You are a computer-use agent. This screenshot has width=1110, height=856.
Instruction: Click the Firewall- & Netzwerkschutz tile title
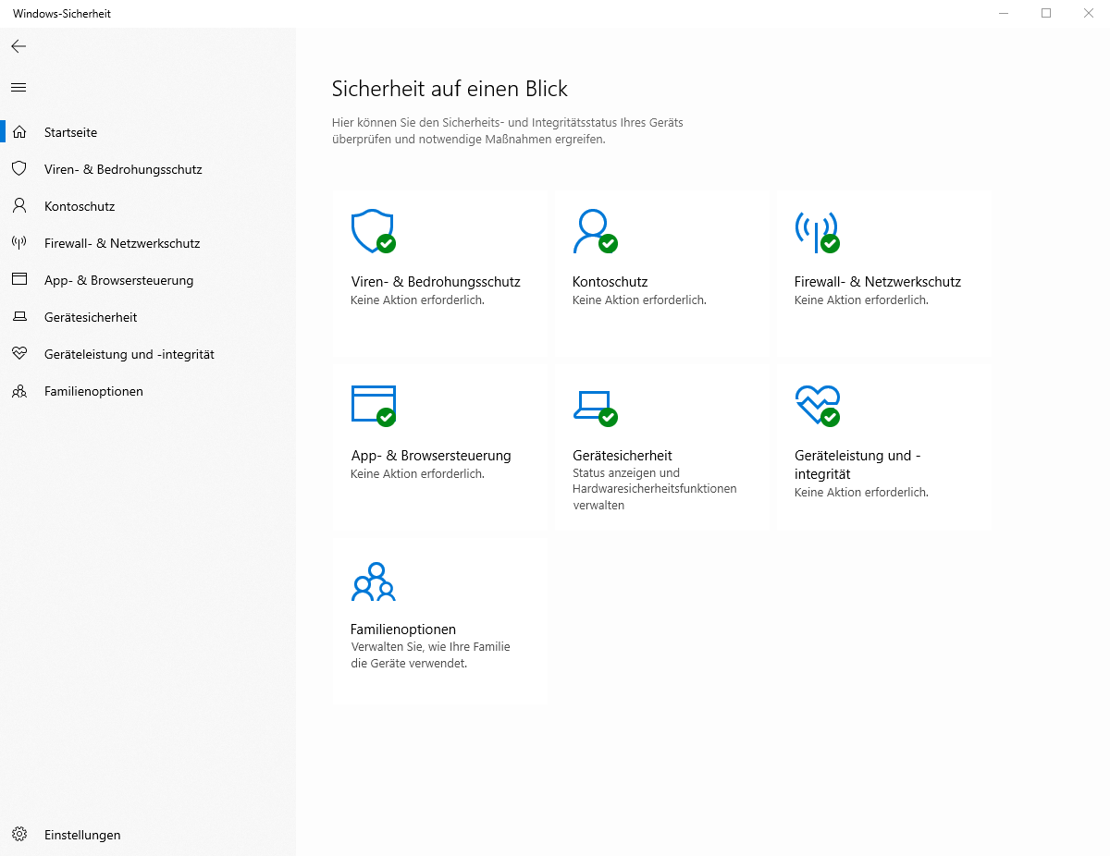(x=878, y=282)
